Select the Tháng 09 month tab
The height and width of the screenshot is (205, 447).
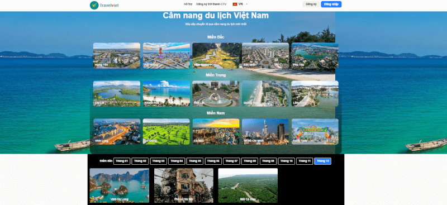268,161
